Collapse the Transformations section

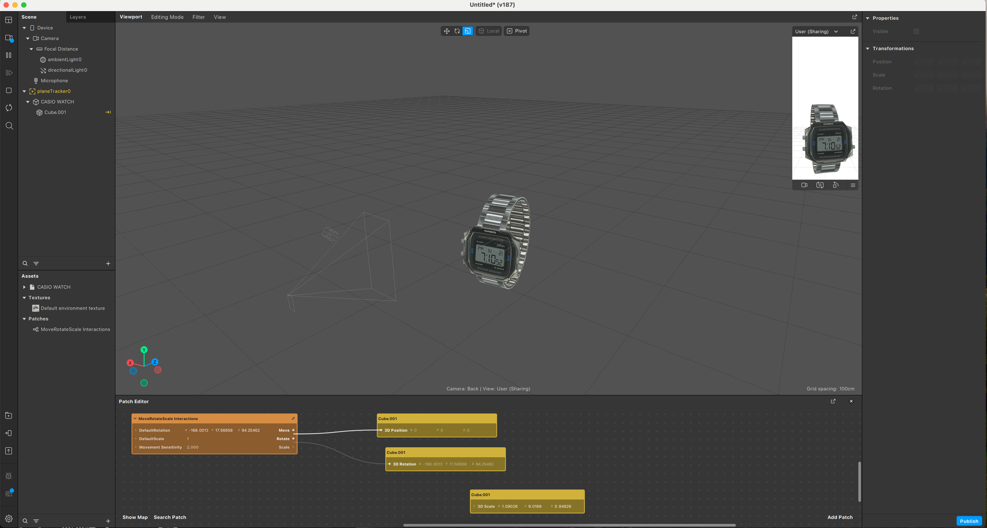click(x=868, y=48)
